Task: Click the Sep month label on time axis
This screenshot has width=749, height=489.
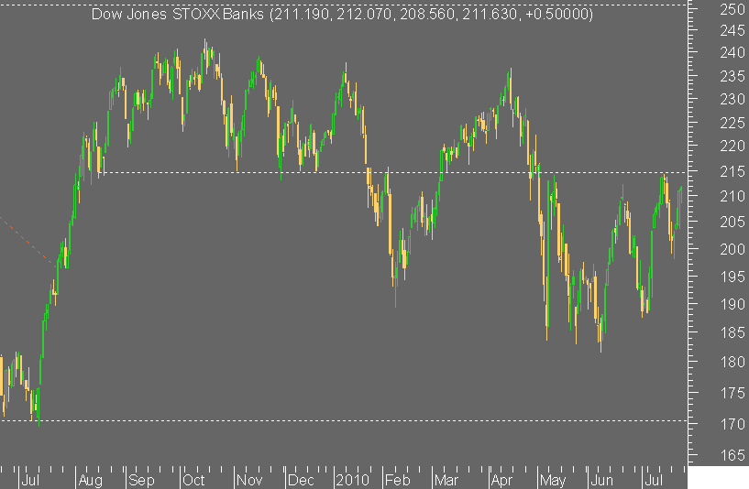Action: coord(141,481)
